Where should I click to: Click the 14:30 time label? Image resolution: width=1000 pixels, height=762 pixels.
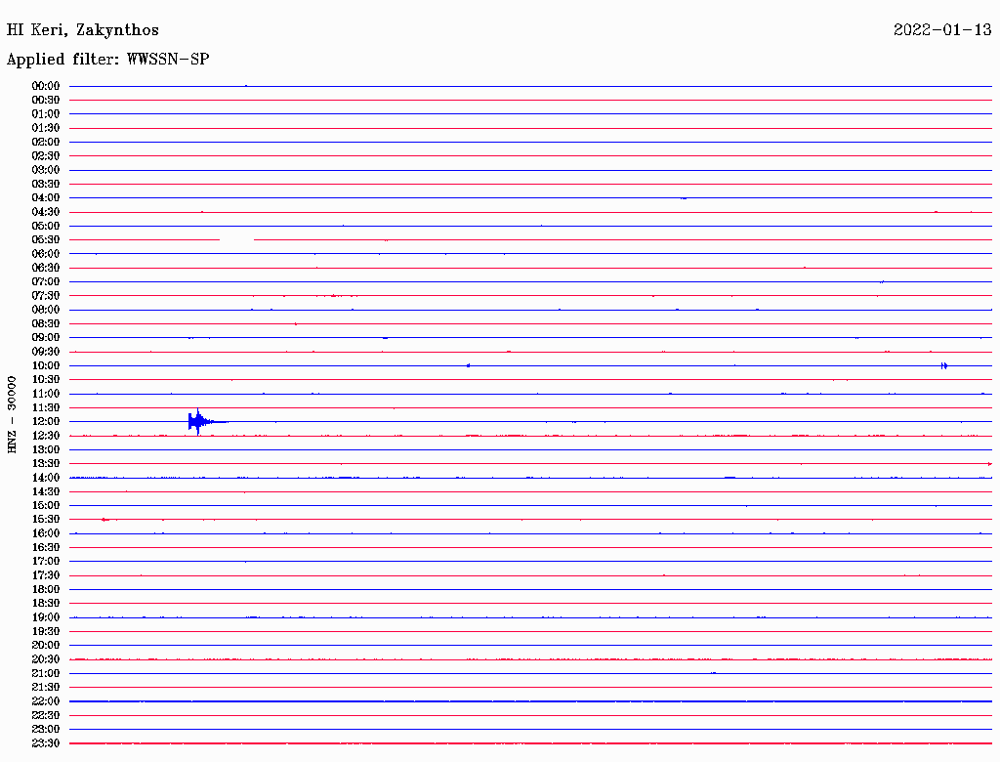[46, 491]
